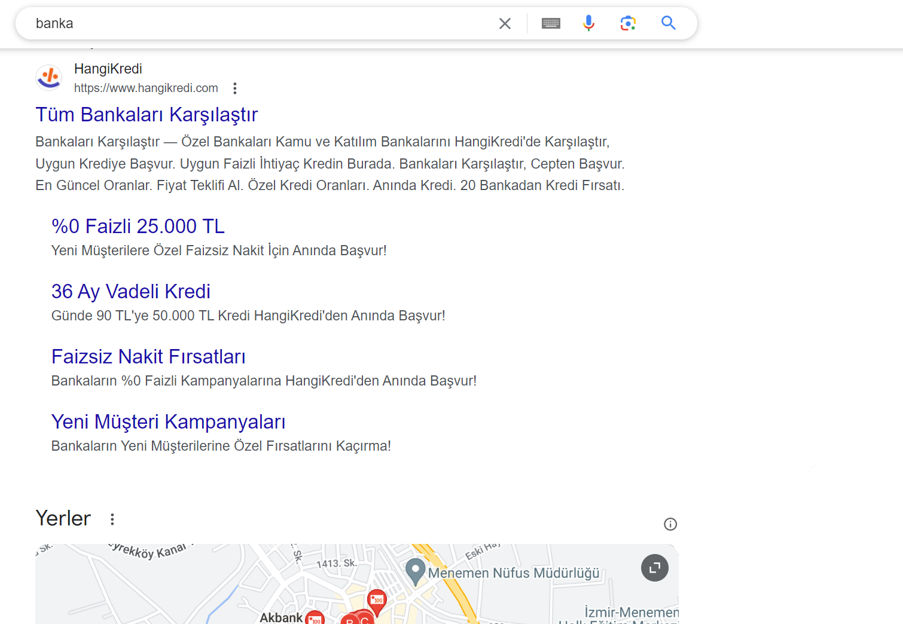Click the HangiKredi site logo icon
The image size is (903, 624).
(x=49, y=78)
